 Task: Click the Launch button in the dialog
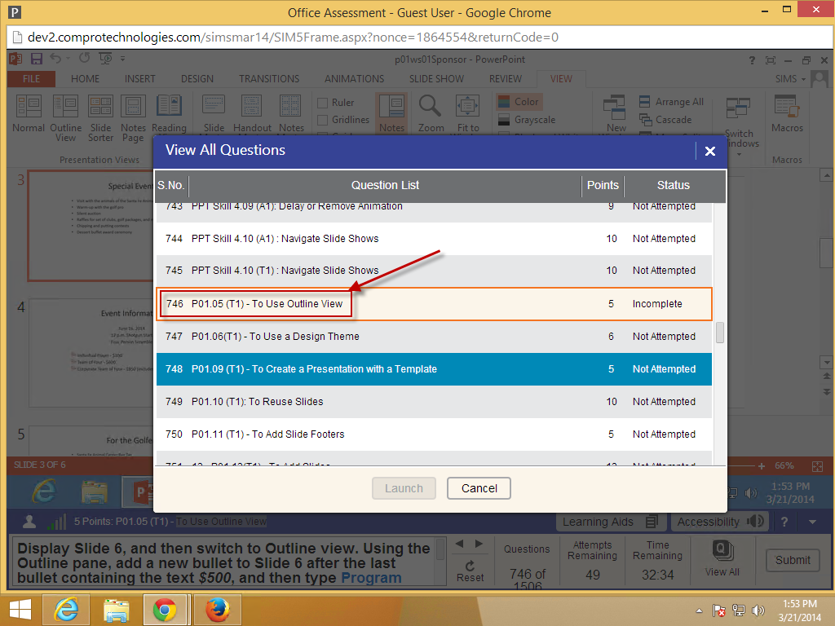(404, 488)
